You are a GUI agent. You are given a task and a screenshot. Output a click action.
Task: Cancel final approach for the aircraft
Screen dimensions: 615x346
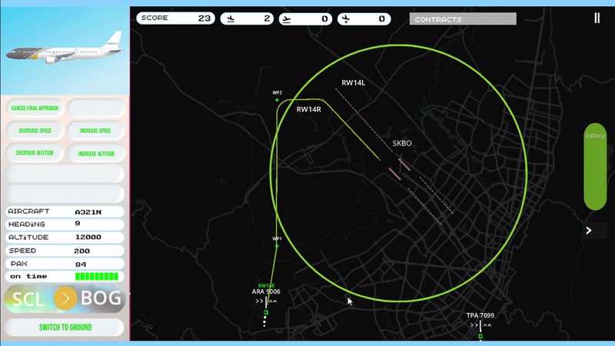coord(35,108)
